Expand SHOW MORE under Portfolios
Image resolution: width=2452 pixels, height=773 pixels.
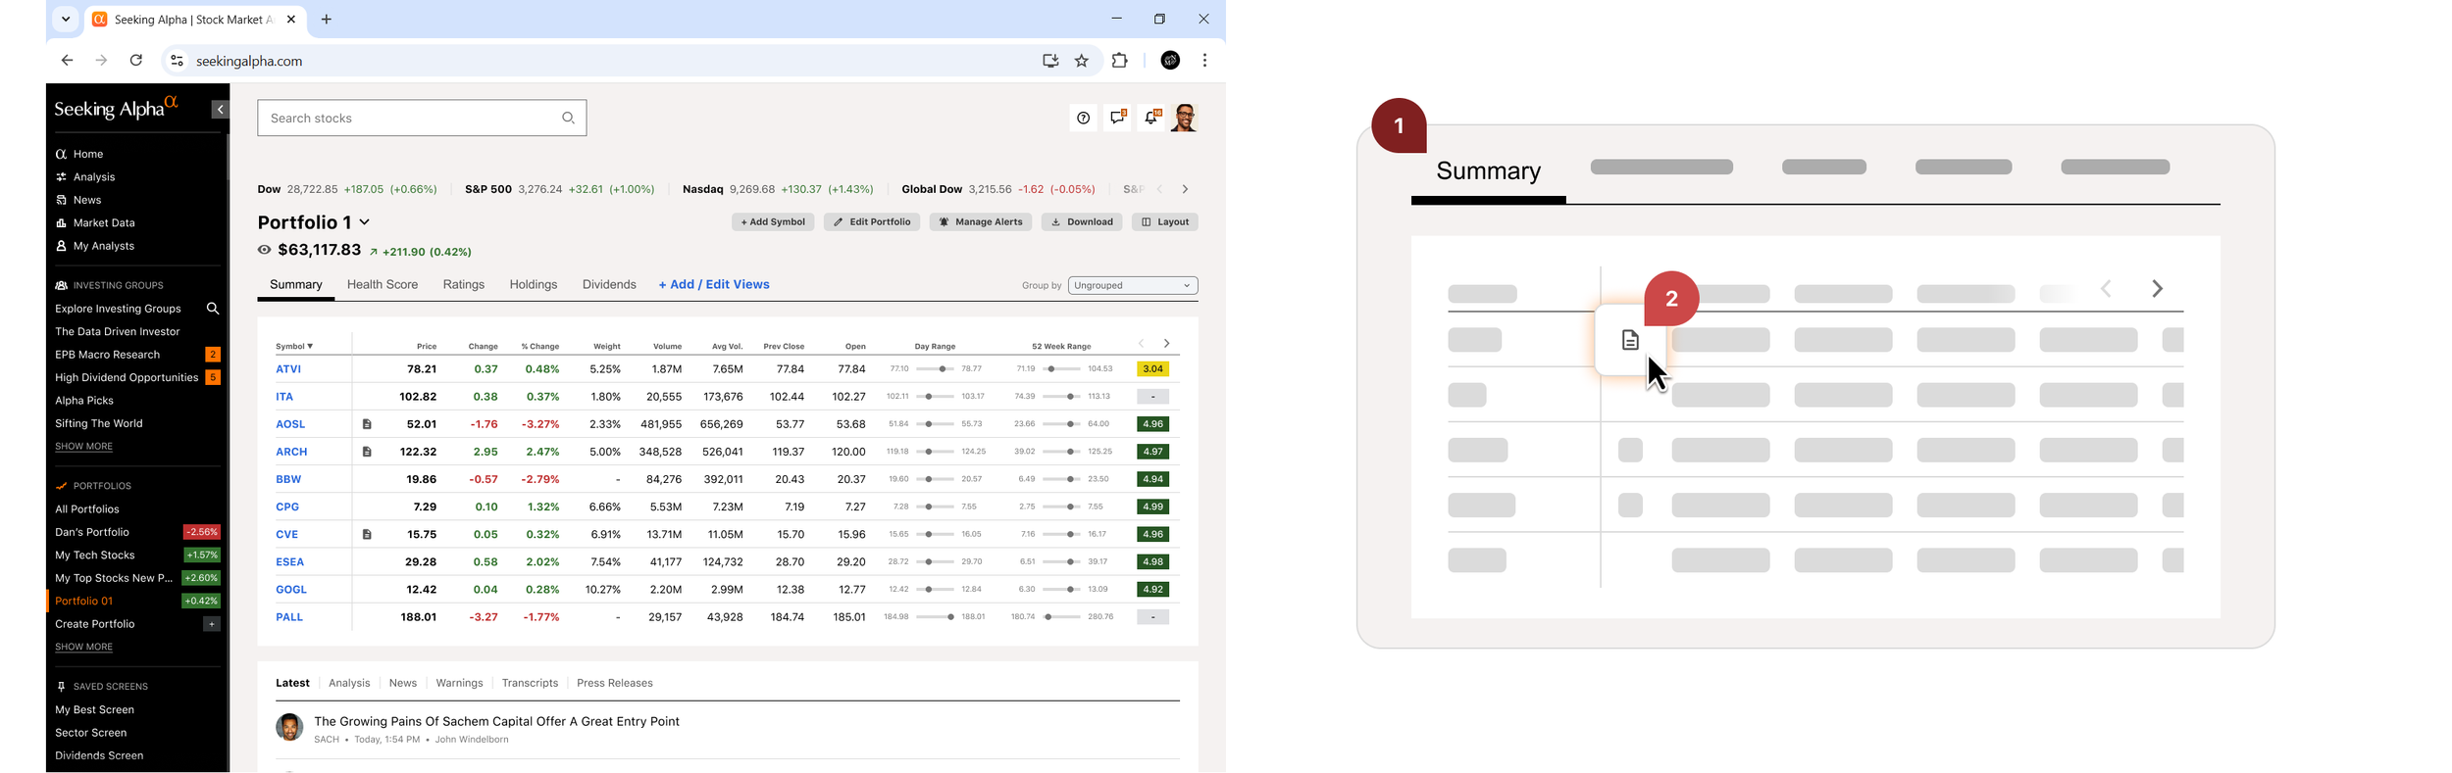click(83, 647)
